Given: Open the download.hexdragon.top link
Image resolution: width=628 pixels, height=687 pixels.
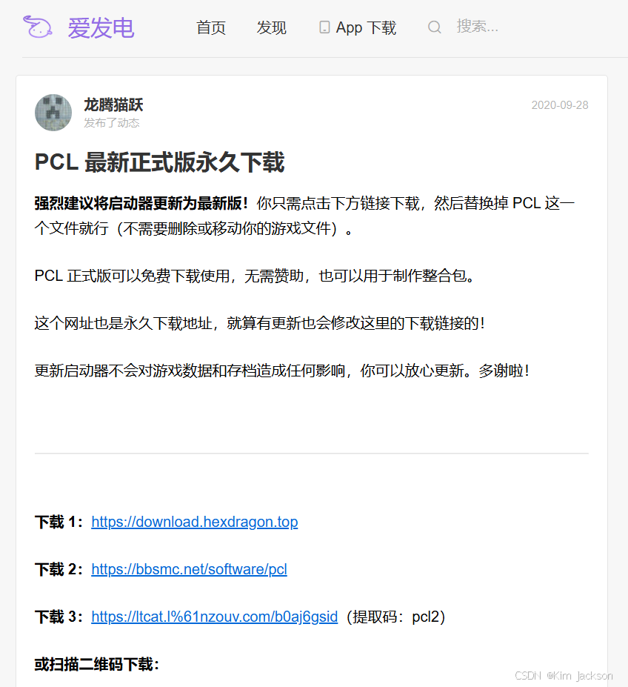Looking at the screenshot, I should click(x=195, y=522).
